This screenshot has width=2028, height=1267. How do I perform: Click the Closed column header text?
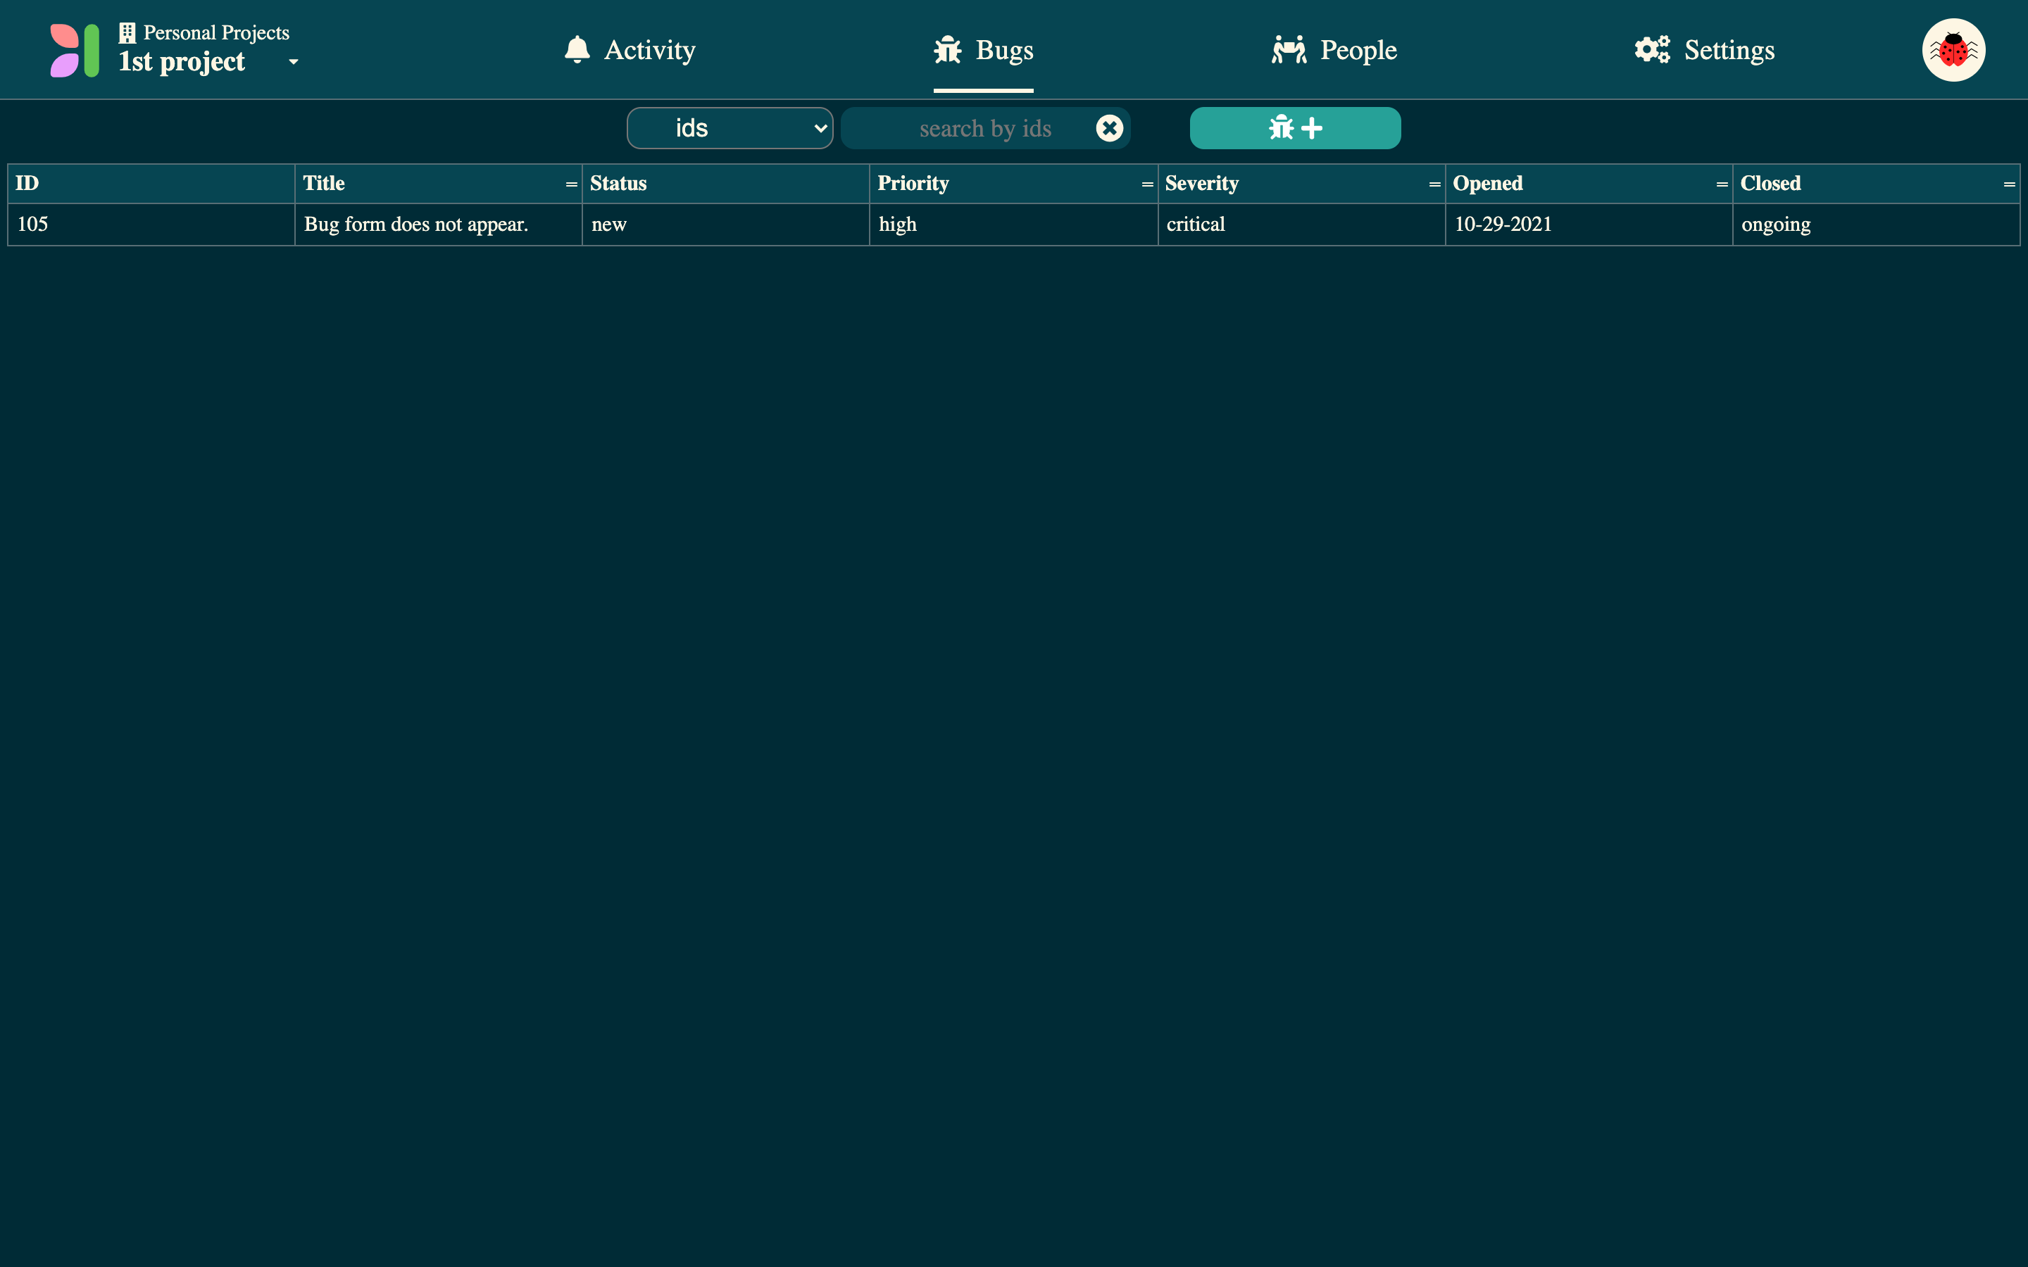click(1770, 184)
